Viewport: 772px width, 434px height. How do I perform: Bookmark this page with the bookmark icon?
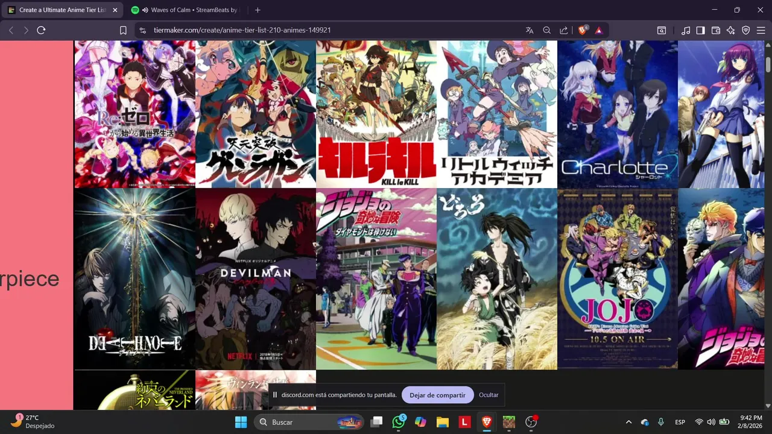pyautogui.click(x=123, y=30)
